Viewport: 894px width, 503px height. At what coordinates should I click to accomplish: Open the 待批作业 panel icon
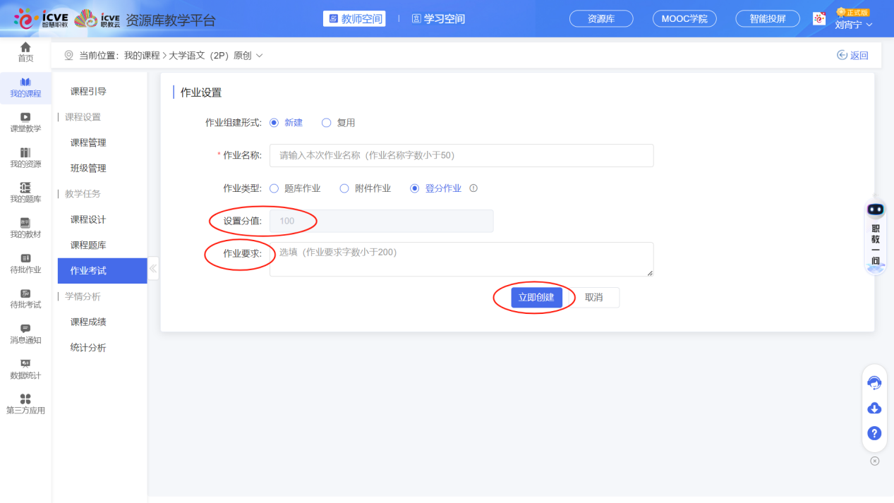point(25,262)
